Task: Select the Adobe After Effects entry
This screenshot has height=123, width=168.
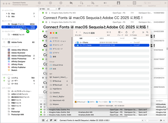Action: [x=19, y=50]
